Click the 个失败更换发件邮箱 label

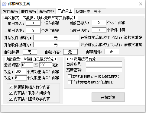coord(43,78)
